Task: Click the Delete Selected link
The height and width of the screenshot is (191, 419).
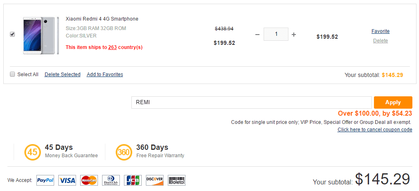Action: (x=62, y=75)
